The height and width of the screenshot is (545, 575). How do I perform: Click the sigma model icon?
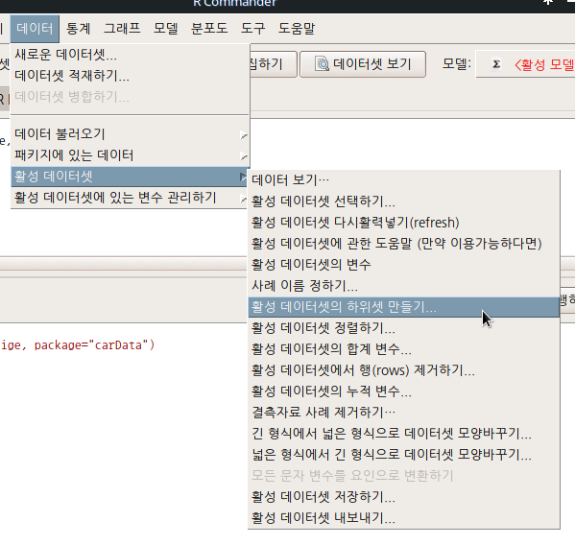[x=496, y=64]
